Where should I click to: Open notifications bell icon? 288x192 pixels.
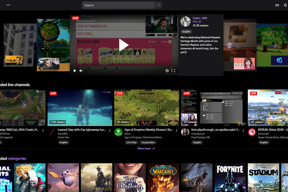click(285, 5)
